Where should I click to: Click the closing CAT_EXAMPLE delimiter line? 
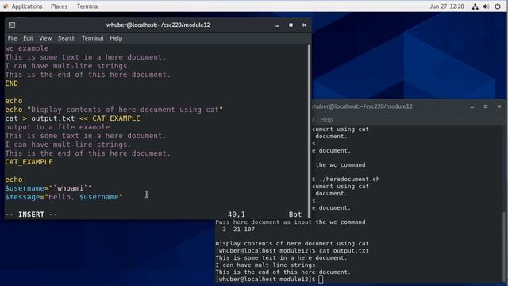(29, 162)
